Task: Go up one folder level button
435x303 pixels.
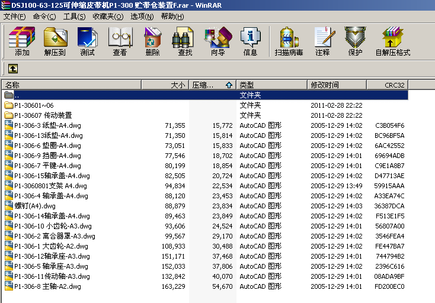Action: pos(13,69)
